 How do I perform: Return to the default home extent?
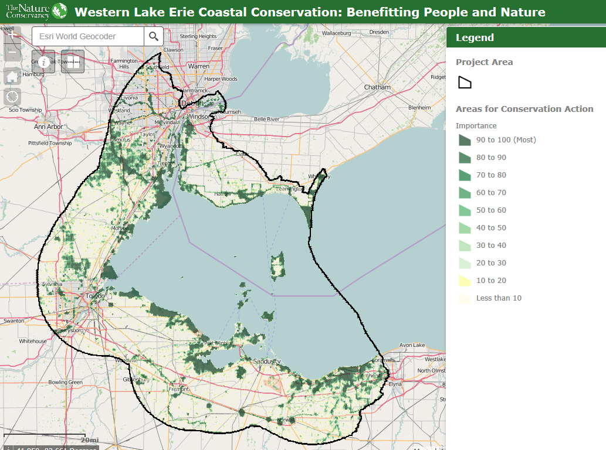click(12, 76)
